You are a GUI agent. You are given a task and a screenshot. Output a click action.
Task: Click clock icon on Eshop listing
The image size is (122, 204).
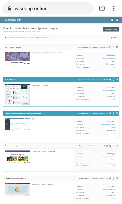[x=110, y=113]
